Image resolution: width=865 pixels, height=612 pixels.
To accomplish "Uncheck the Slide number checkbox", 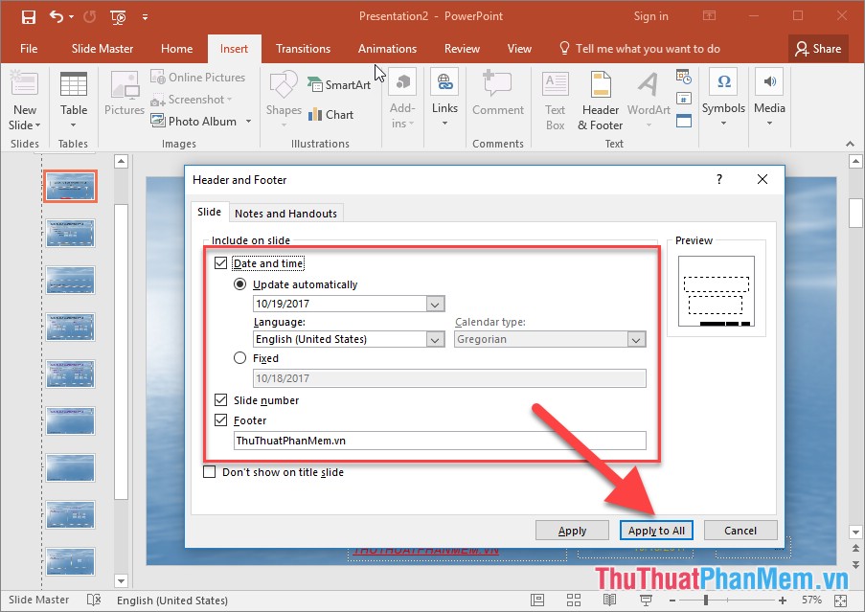I will click(220, 400).
